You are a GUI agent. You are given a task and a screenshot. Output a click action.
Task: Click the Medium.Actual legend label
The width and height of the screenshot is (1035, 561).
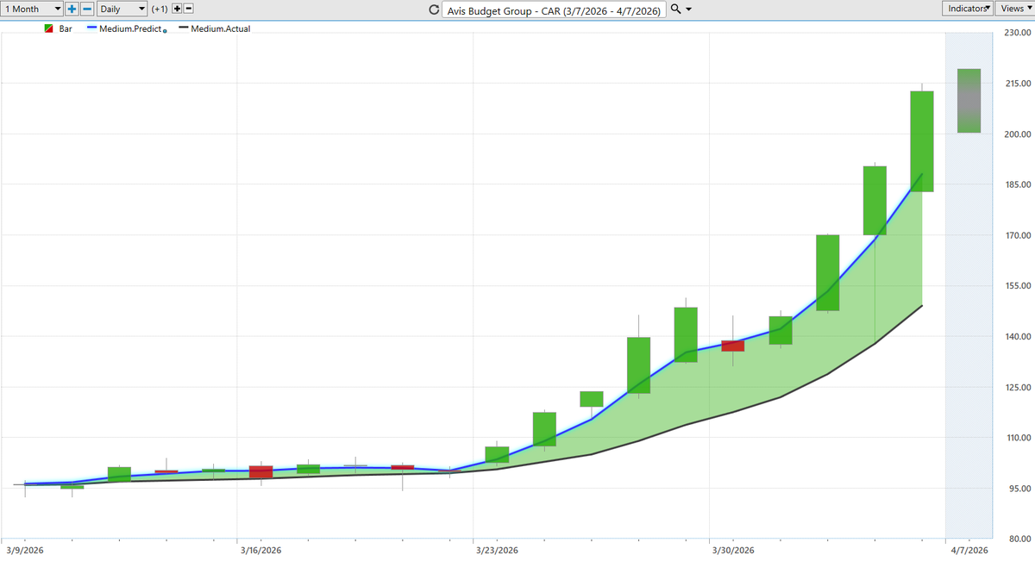[221, 29]
